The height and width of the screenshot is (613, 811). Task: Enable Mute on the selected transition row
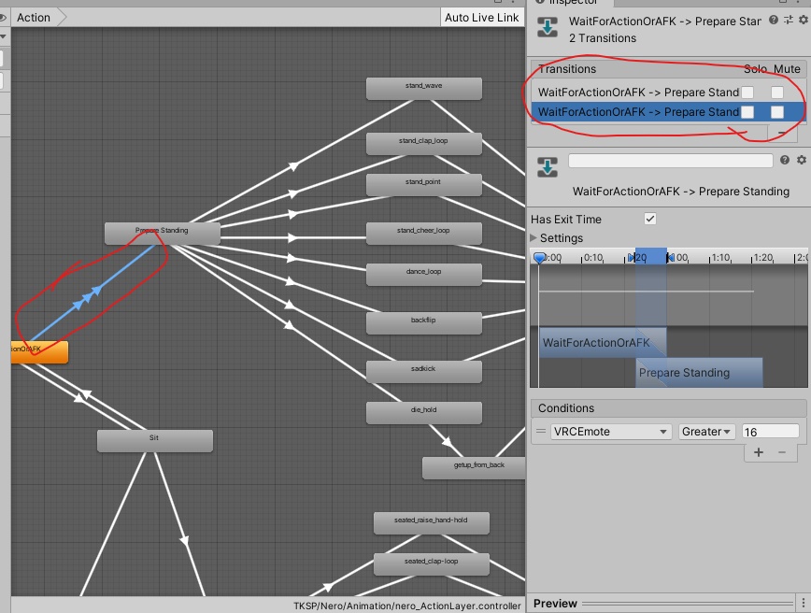point(776,112)
